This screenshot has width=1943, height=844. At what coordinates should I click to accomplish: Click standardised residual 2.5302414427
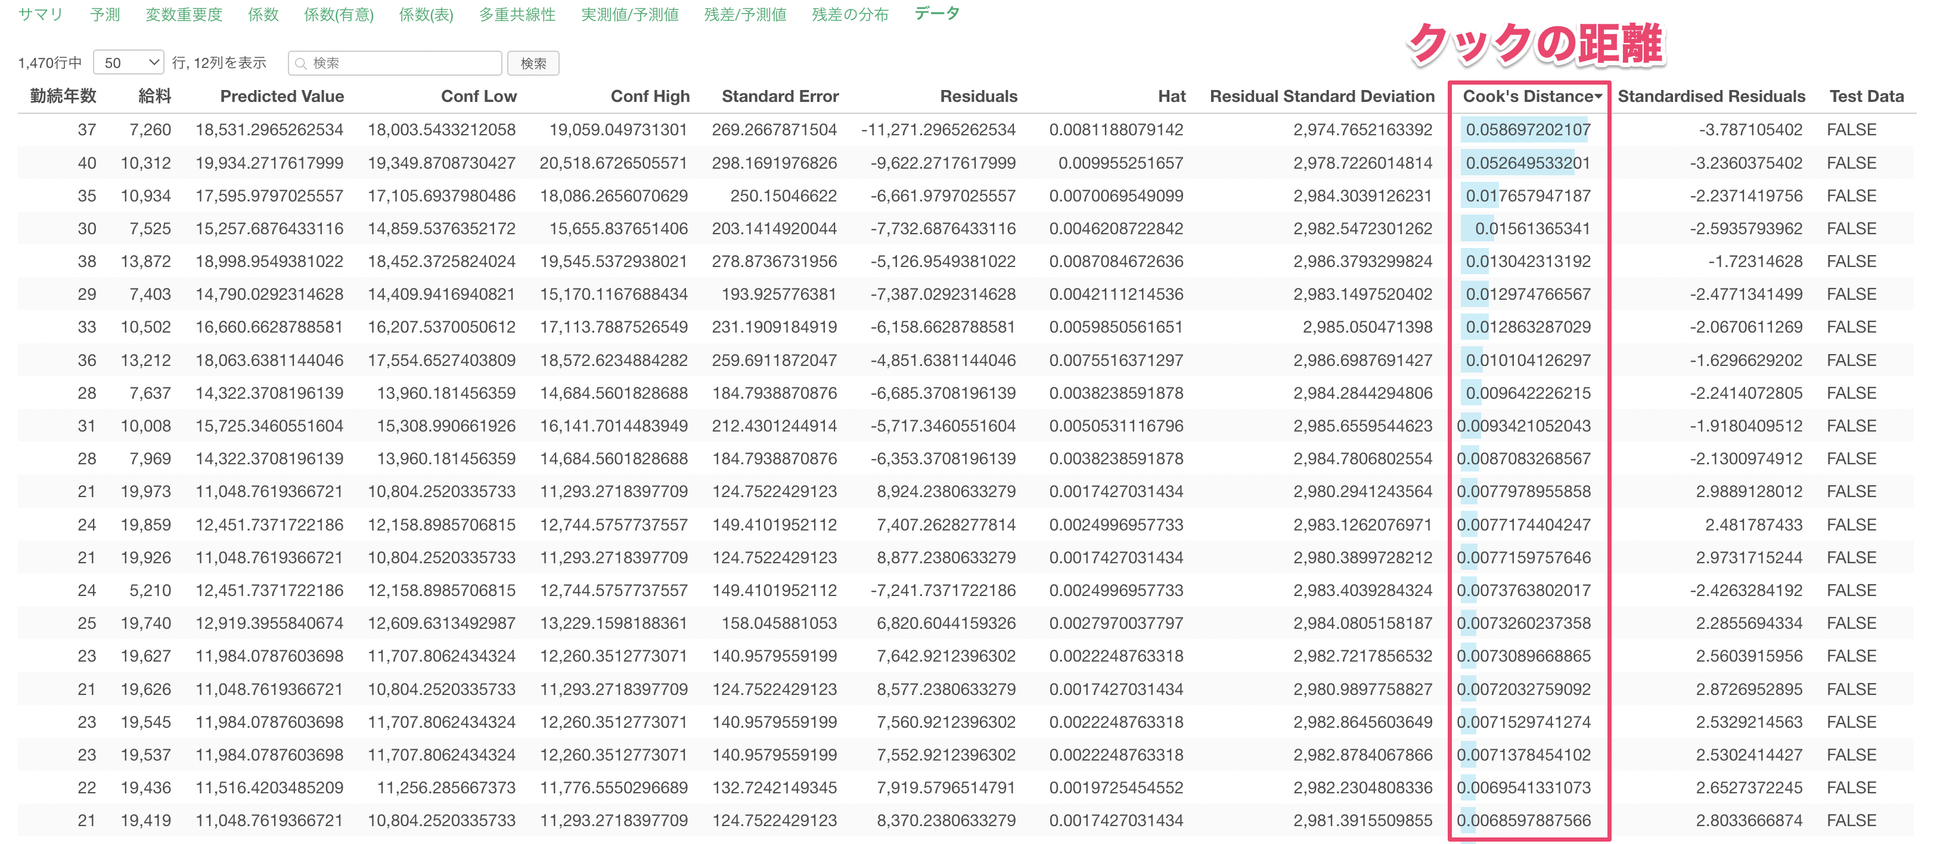[1749, 755]
